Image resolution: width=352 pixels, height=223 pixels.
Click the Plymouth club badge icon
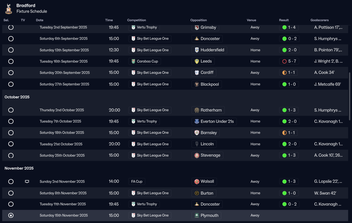(x=197, y=216)
